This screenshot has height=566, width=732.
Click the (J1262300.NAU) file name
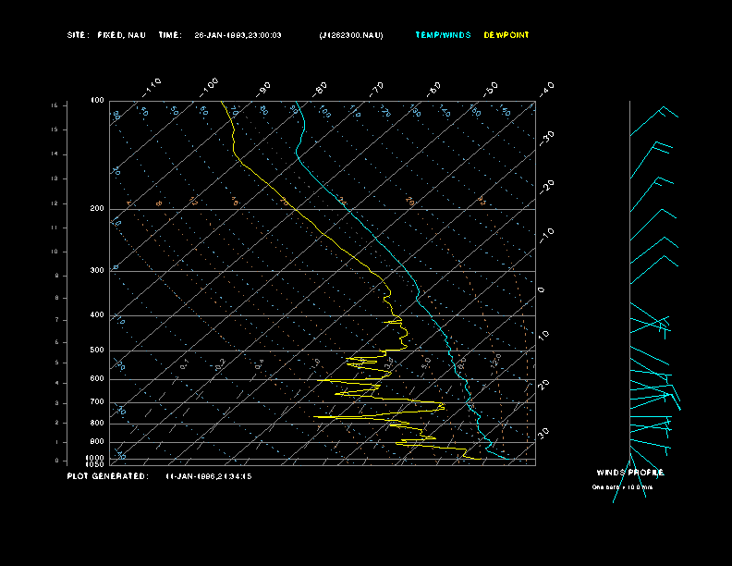click(351, 35)
